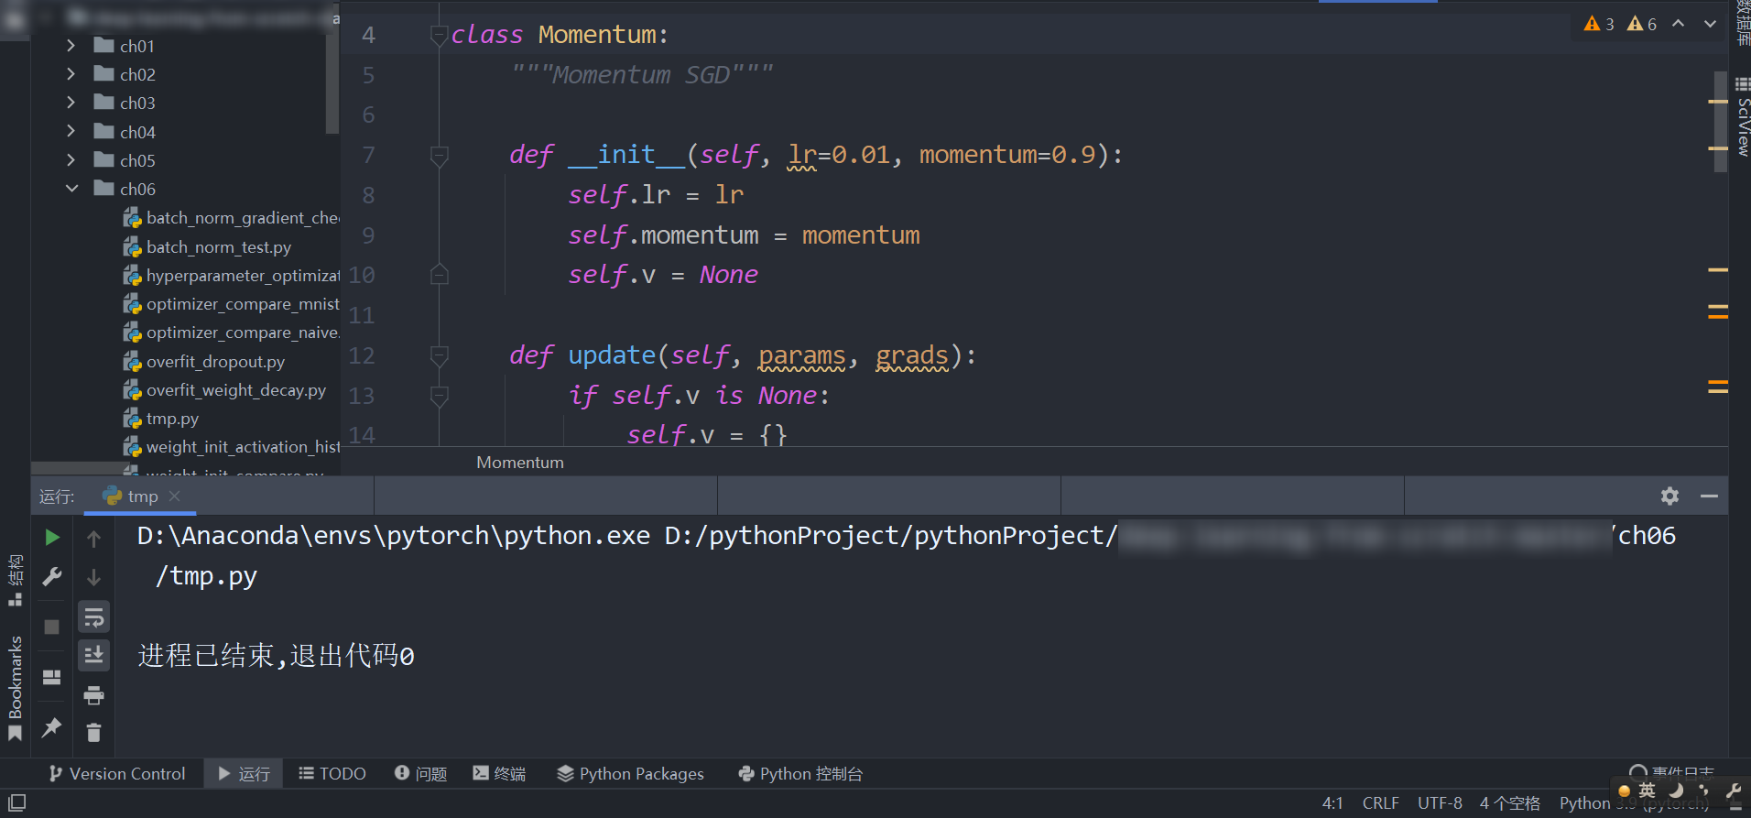Screen dimensions: 1751x818
Task: Fold the update method at line 12
Action: (x=439, y=355)
